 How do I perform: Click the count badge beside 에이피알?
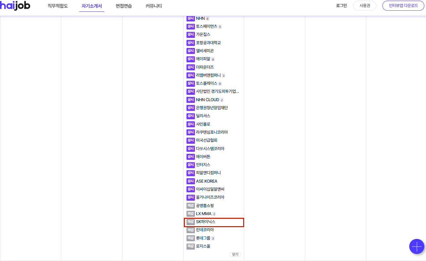point(213,59)
